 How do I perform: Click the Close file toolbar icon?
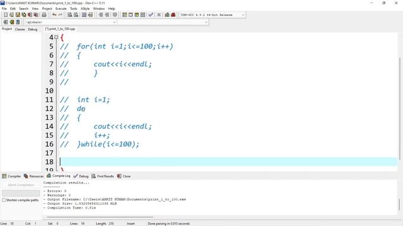30,15
